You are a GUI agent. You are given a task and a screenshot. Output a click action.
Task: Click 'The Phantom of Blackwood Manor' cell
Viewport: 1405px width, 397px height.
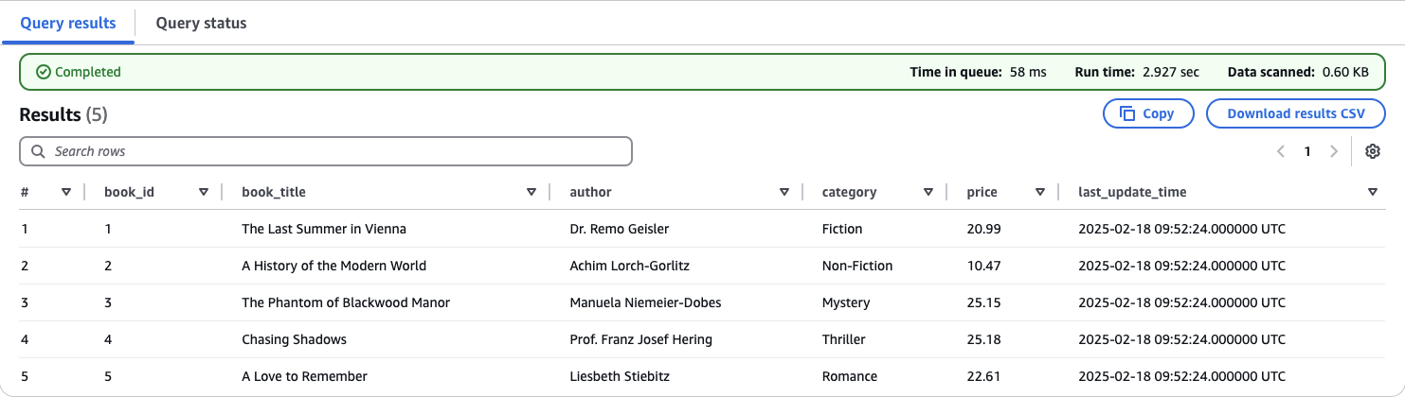tap(346, 302)
